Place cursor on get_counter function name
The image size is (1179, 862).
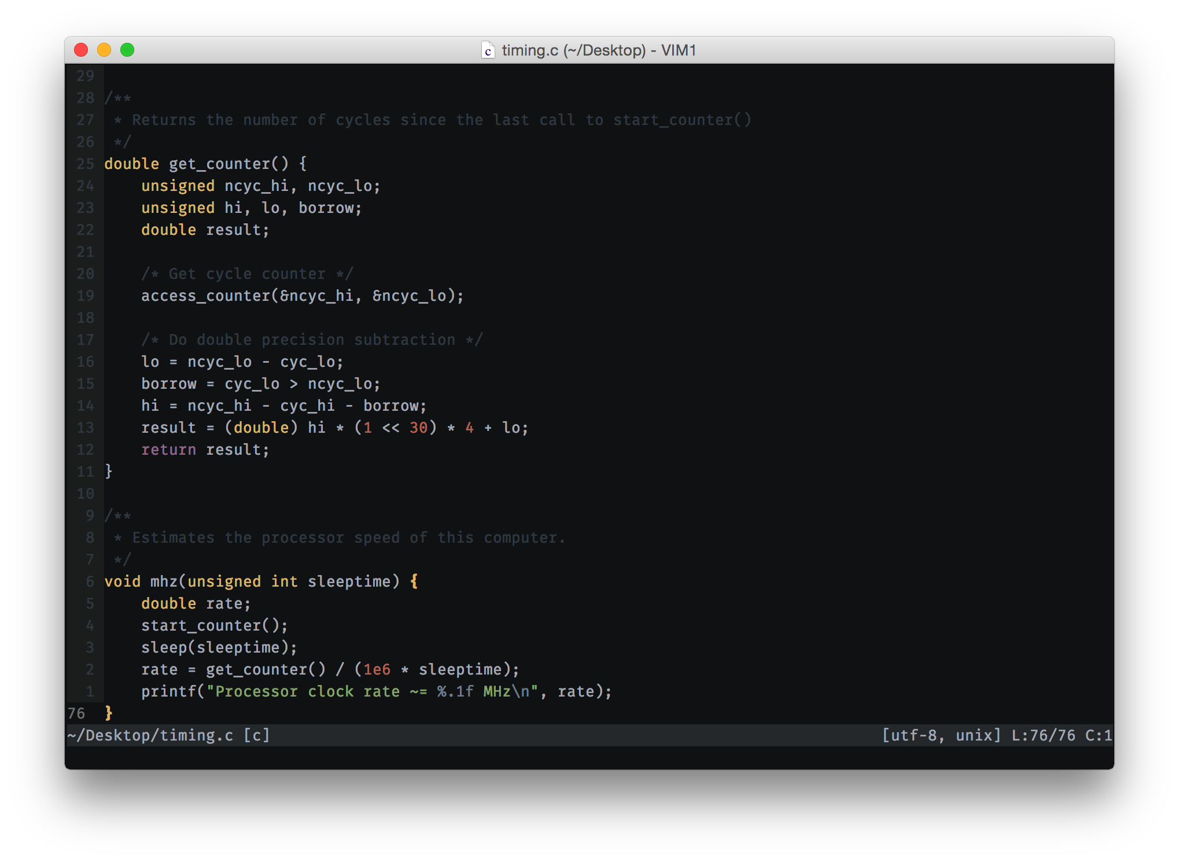pyautogui.click(x=219, y=164)
